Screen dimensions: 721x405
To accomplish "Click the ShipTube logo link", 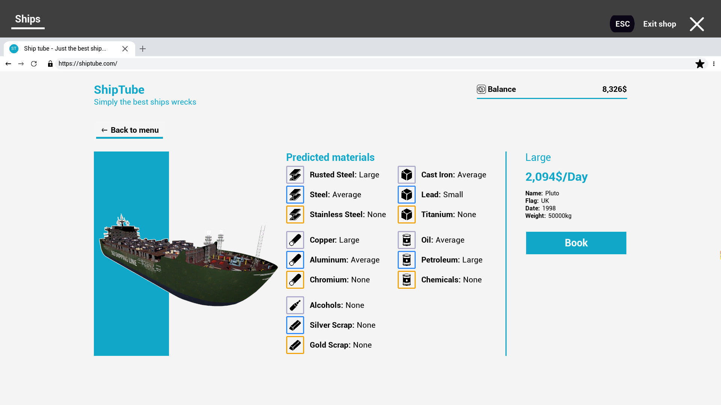I will [x=119, y=90].
